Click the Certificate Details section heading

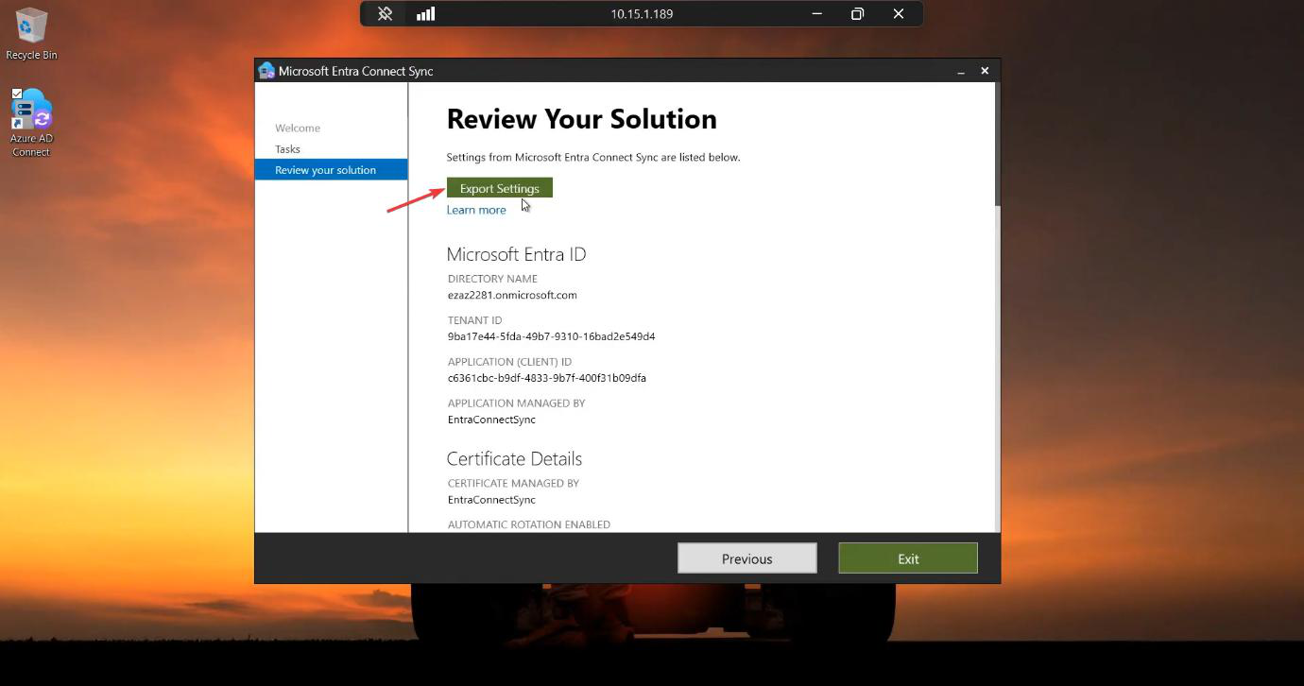[514, 458]
